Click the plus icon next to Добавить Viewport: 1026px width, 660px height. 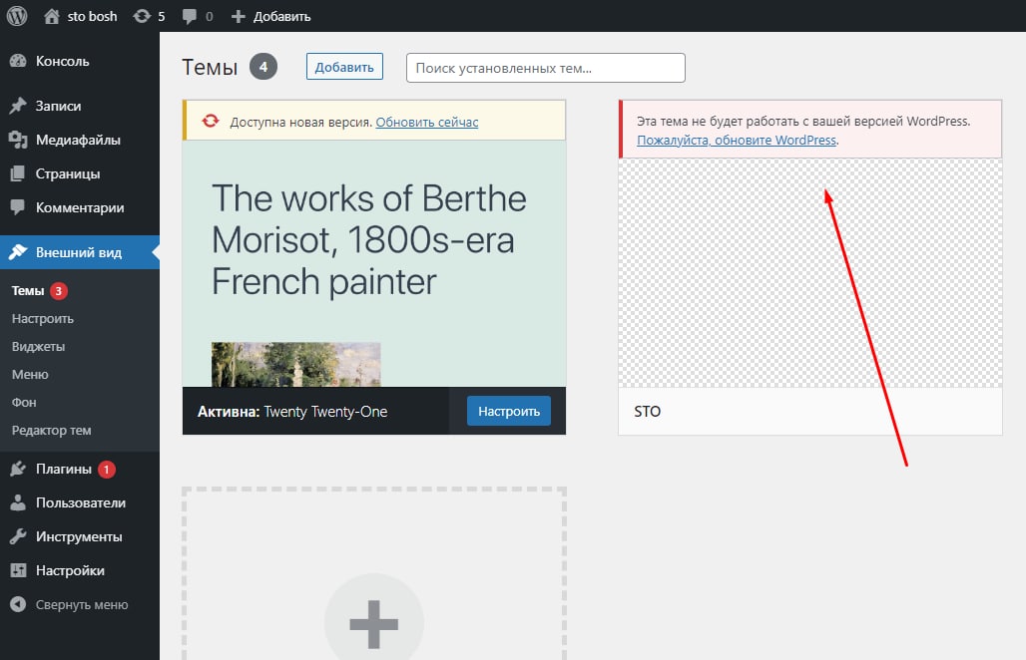239,16
